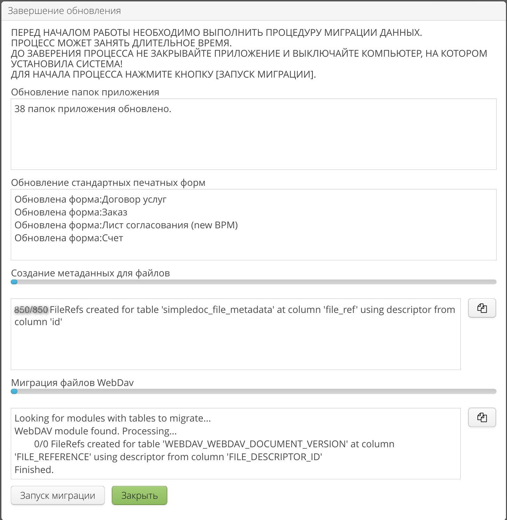507x520 pixels.
Task: Click the Создание метаданных progress bar
Action: tap(253, 282)
